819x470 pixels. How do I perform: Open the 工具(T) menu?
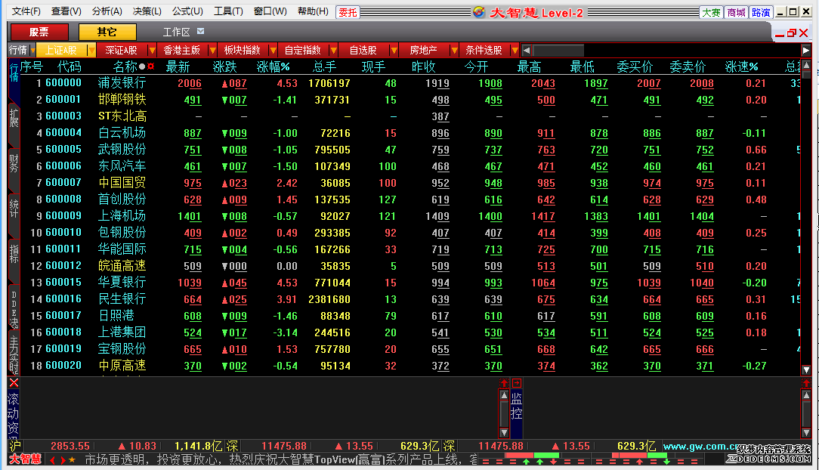click(228, 11)
